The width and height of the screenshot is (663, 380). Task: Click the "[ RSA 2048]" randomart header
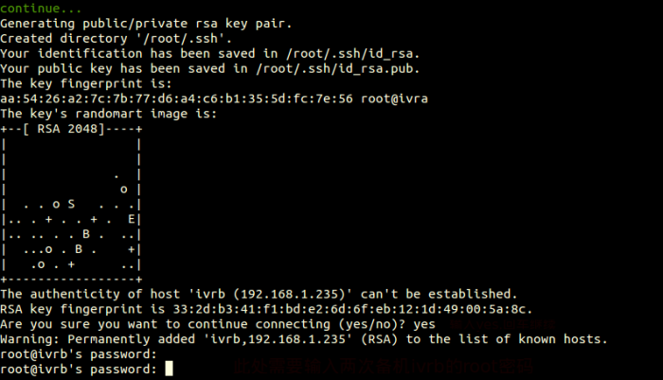(60, 128)
